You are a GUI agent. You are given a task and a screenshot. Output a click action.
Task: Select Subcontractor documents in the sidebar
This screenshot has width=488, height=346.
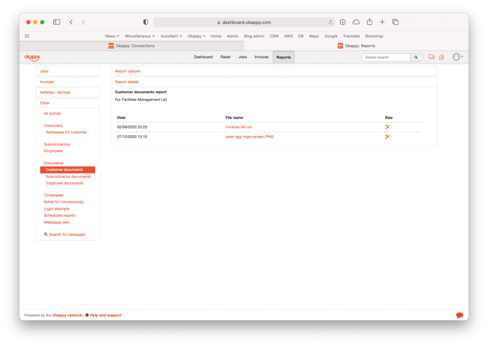point(67,176)
